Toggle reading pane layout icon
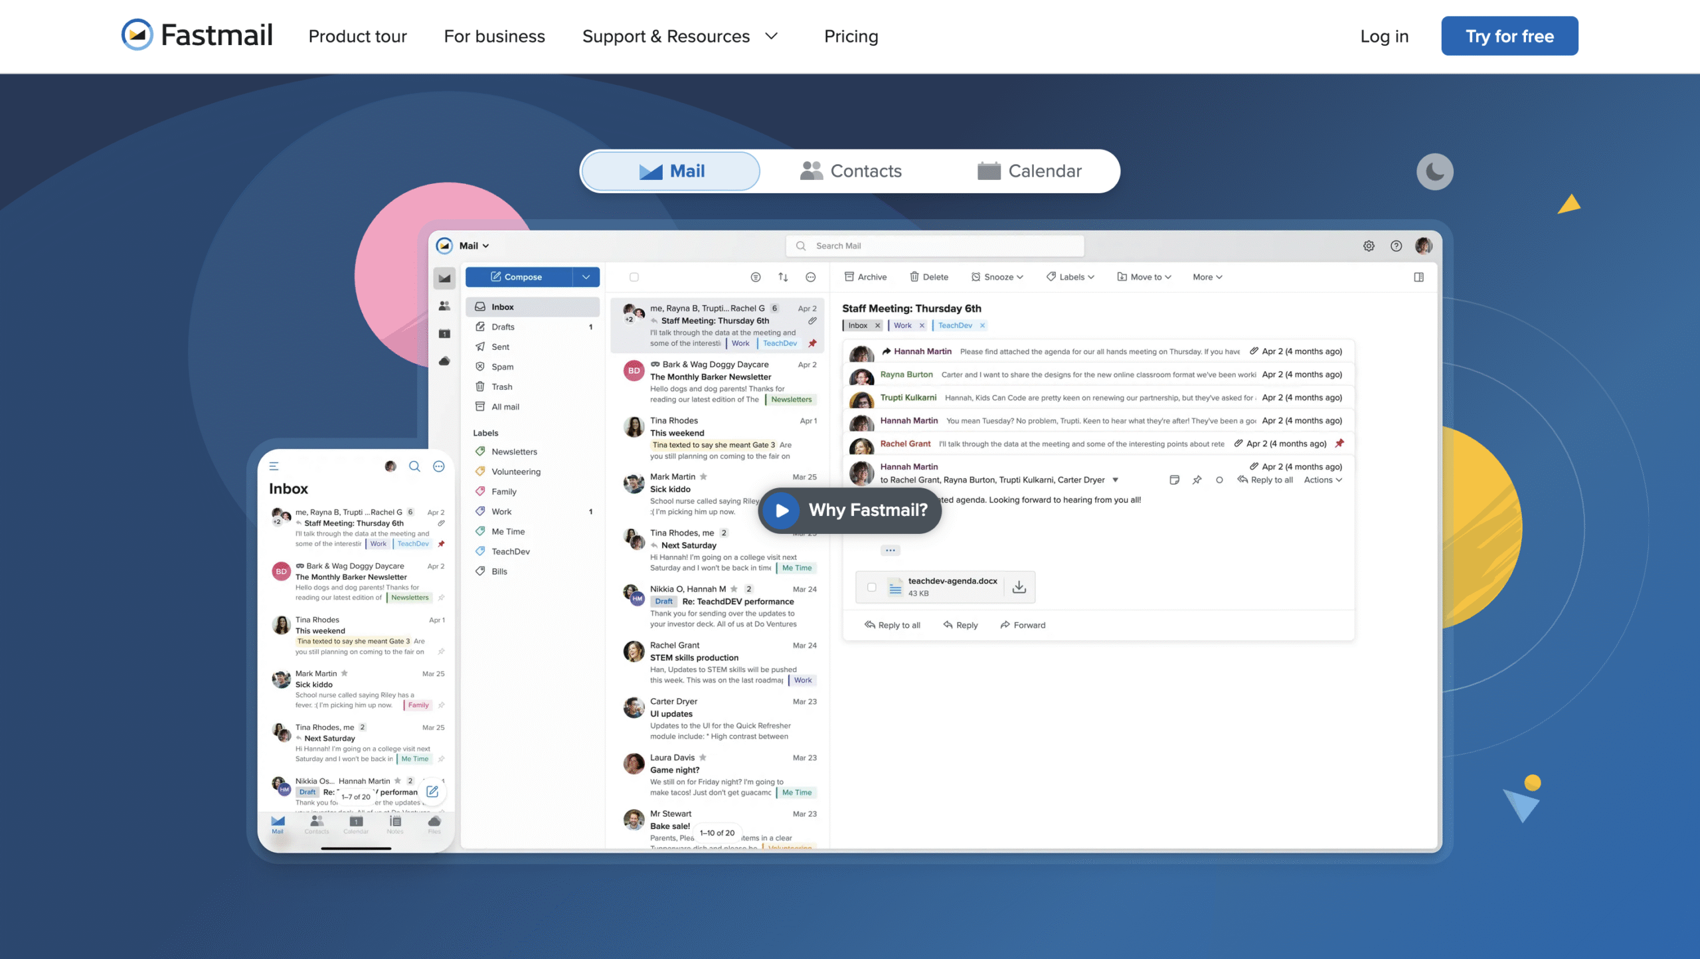Viewport: 1700px width, 959px height. point(1418,277)
